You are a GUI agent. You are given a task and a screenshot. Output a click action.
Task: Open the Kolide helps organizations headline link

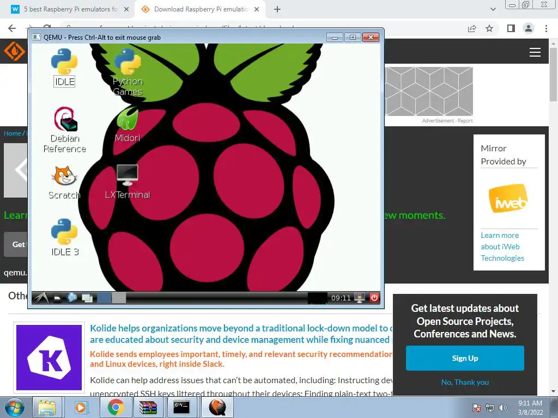click(x=241, y=334)
